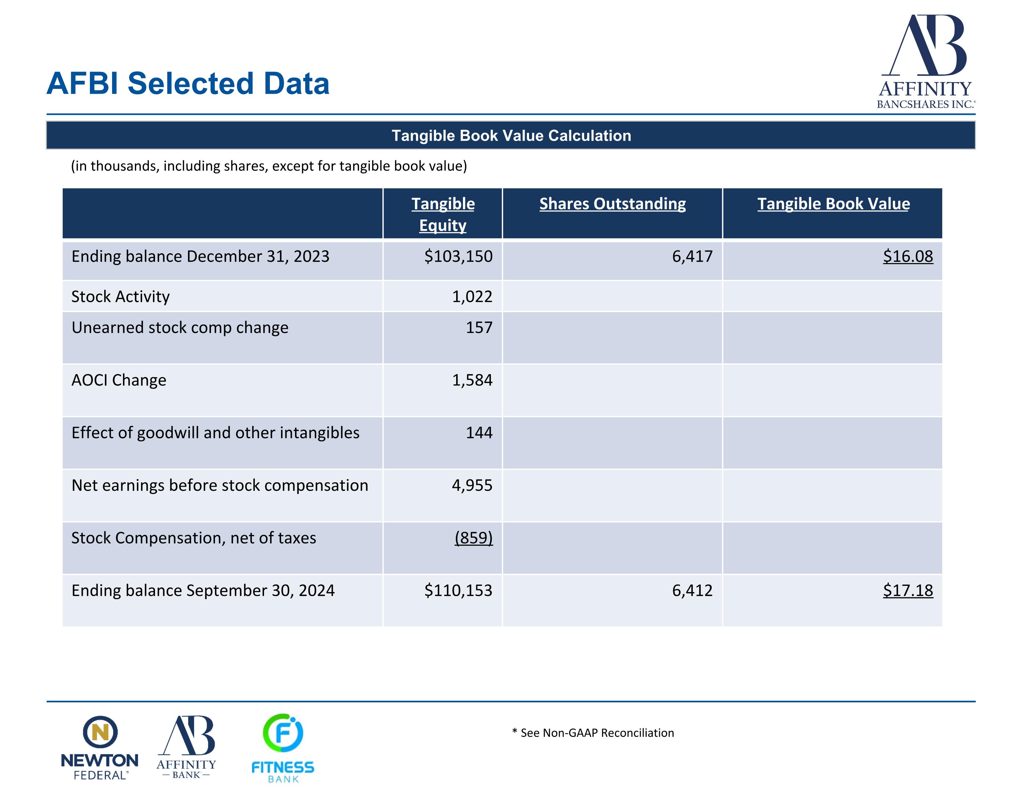This screenshot has width=1022, height=789.
Task: Select the AOCI Change value 1,584
Action: pyautogui.click(x=472, y=380)
